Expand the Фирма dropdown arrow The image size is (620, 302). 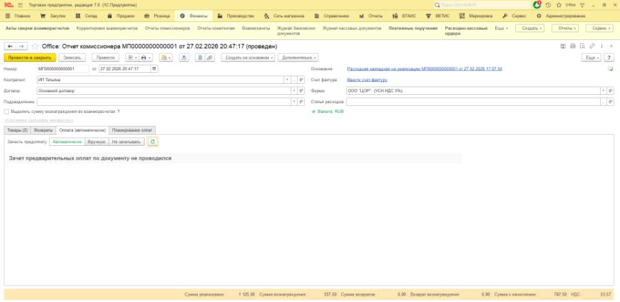(x=603, y=91)
